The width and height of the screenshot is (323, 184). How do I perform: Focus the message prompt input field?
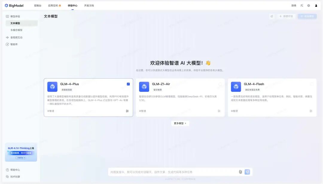[173, 172]
